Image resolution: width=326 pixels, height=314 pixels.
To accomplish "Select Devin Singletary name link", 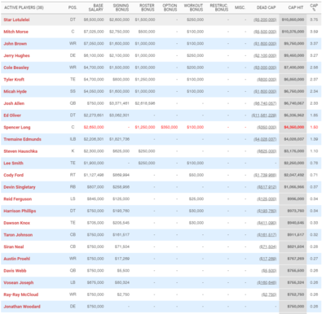I will pyautogui.click(x=20, y=187).
